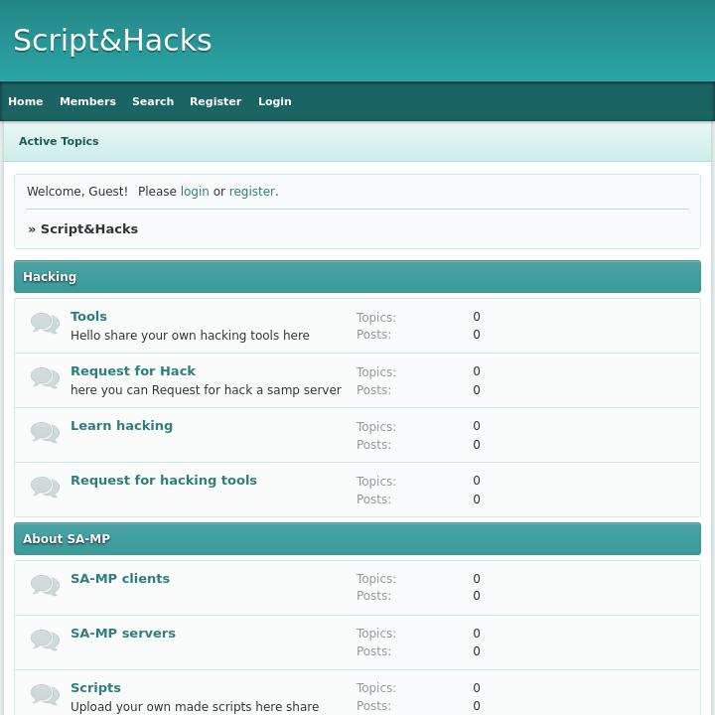Switch to the Active Topics tab

pyautogui.click(x=59, y=141)
